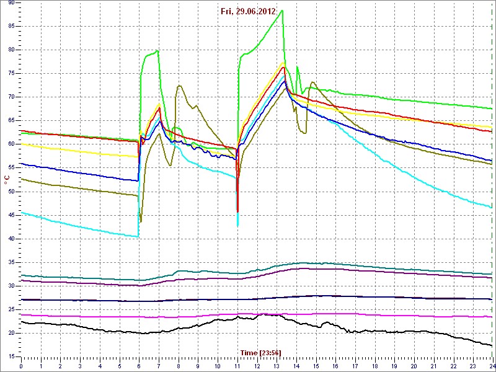Click the y-axis value 55
This screenshot has width=496, height=372.
pyautogui.click(x=11, y=168)
